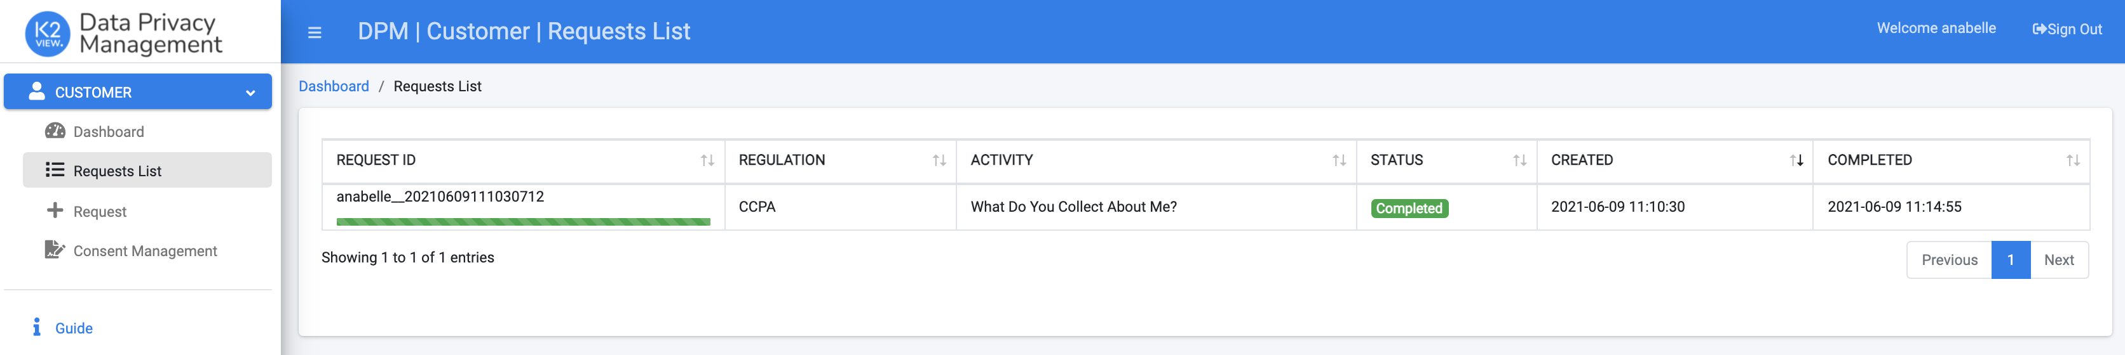Select page 1 in pagination

(x=2011, y=261)
